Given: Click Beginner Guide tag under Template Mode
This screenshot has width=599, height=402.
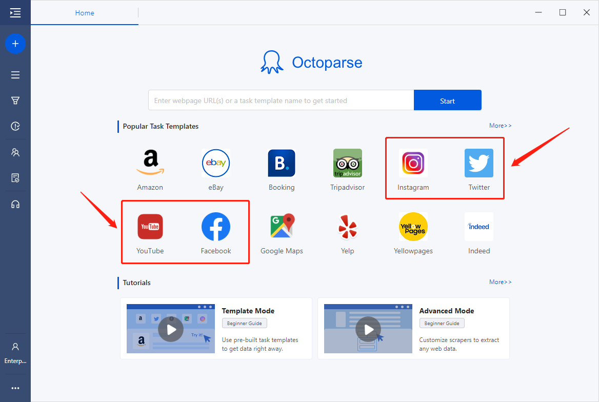Looking at the screenshot, I should click(245, 323).
